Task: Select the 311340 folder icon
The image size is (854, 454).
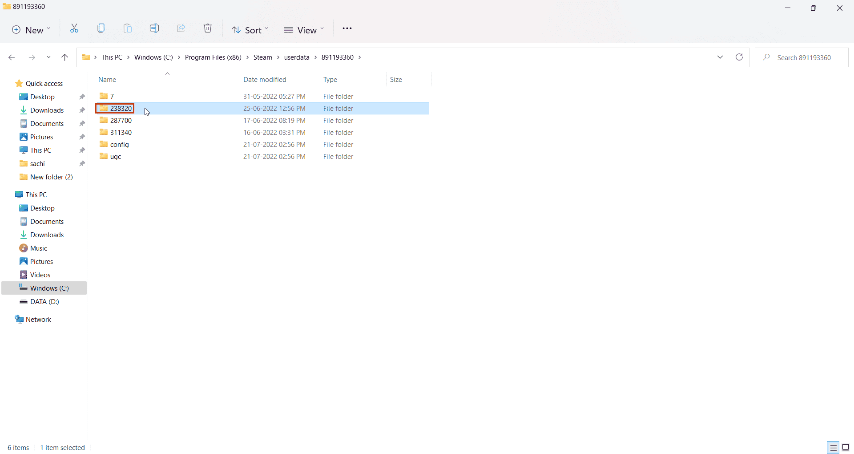Action: tap(104, 132)
